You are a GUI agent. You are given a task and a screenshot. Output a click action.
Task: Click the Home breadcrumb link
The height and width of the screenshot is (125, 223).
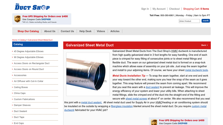(x=15, y=40)
